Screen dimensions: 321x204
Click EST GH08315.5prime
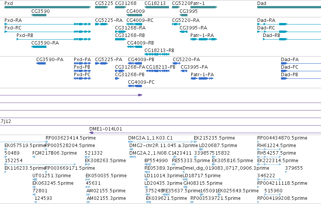tap(203, 183)
